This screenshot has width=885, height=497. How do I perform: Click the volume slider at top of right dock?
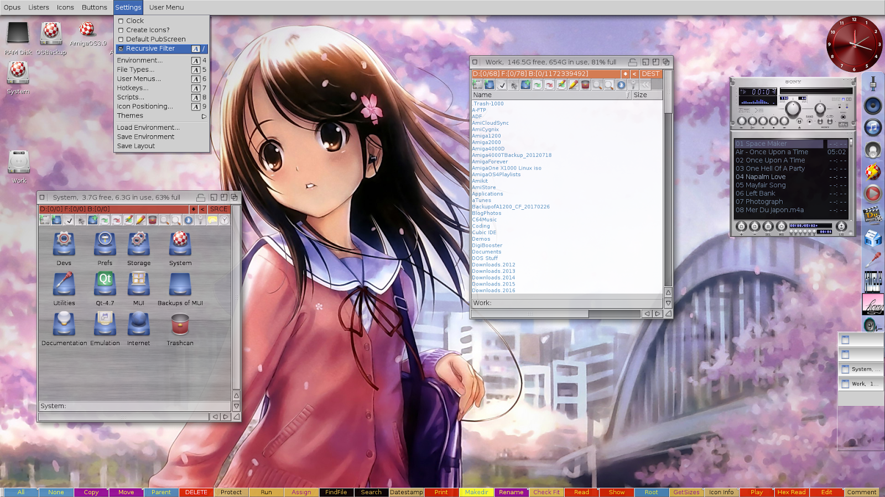point(873,83)
